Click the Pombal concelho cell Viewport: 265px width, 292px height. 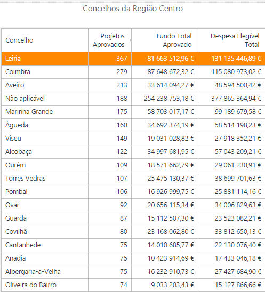45,192
